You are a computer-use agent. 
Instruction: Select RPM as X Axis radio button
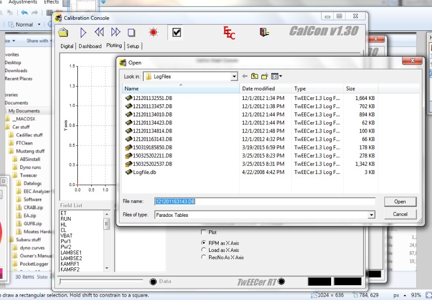pyautogui.click(x=204, y=243)
